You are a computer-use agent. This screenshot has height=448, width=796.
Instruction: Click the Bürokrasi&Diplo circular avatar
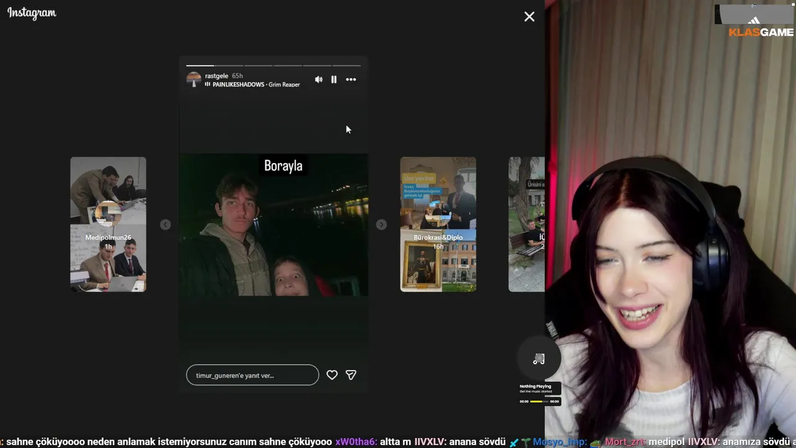coord(438,213)
